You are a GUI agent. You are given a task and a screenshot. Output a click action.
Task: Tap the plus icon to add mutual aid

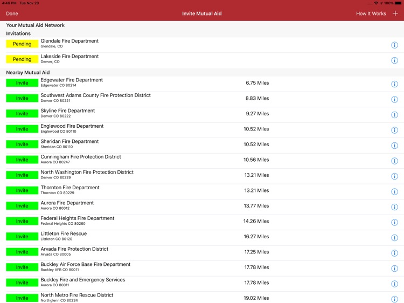click(x=395, y=13)
